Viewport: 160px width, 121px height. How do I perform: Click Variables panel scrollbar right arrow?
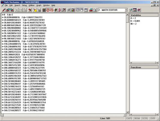[x=157, y=63]
